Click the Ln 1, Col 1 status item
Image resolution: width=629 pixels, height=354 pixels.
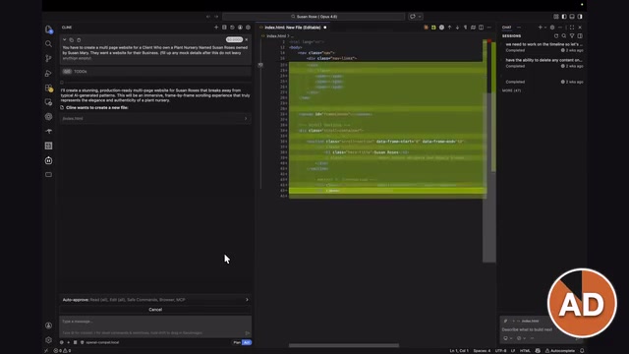(x=459, y=351)
